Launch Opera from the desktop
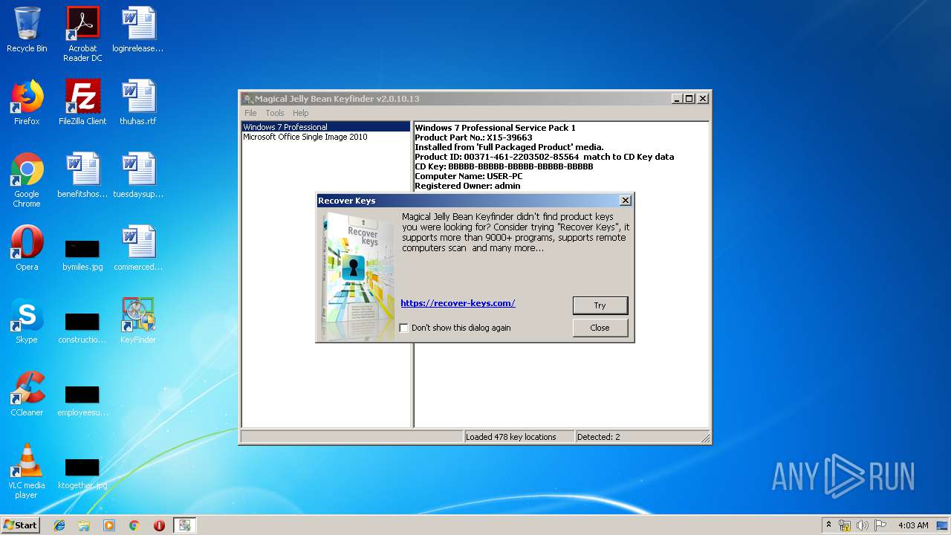This screenshot has height=535, width=951. tap(27, 248)
